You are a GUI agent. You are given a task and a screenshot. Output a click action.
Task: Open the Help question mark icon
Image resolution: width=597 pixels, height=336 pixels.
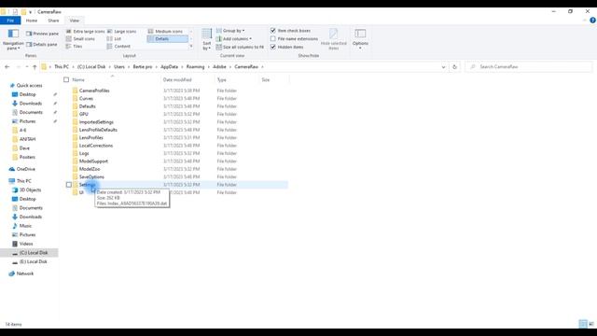pos(592,21)
